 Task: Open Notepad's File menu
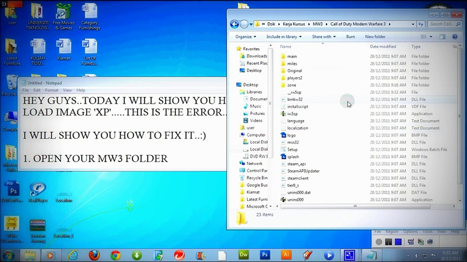[x=26, y=90]
